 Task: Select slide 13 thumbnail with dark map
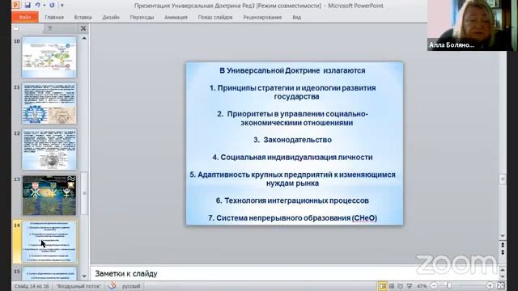49,196
